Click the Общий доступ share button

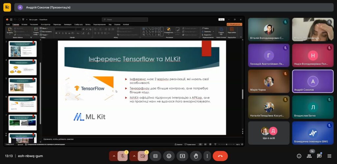(x=234, y=24)
